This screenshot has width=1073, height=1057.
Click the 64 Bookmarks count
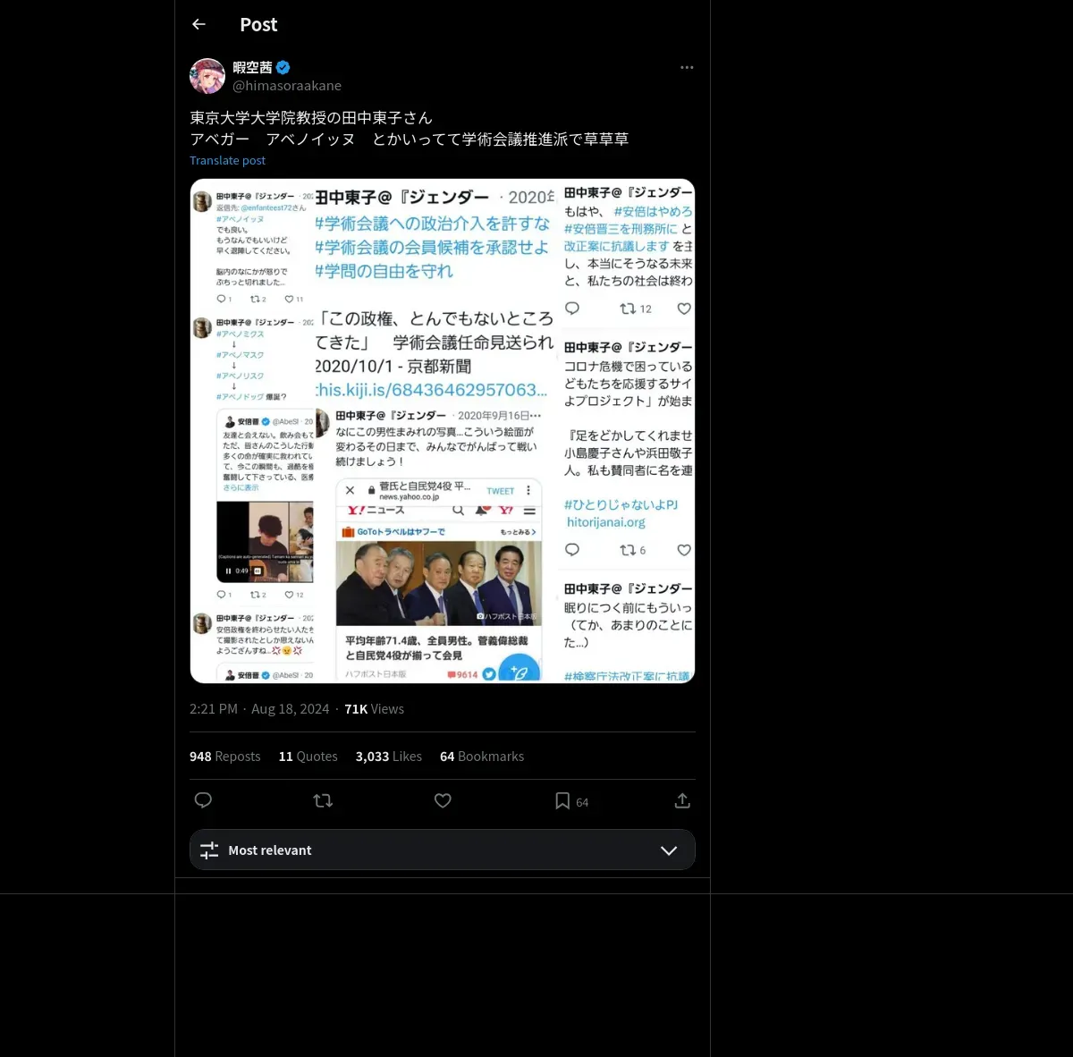482,757
